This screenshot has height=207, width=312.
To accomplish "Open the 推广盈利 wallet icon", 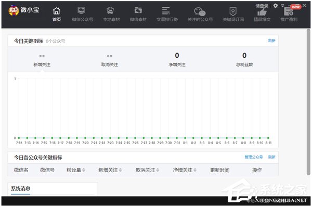I will pyautogui.click(x=289, y=12).
